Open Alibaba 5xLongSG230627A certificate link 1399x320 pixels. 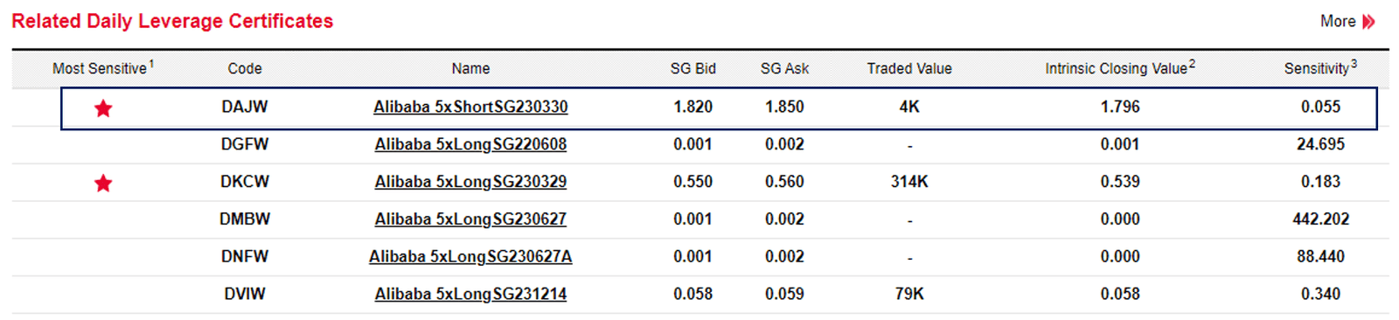click(x=470, y=257)
